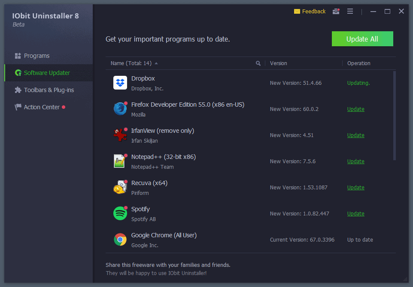This screenshot has width=413, height=287.
Task: Update Notepad++
Action: 355,161
